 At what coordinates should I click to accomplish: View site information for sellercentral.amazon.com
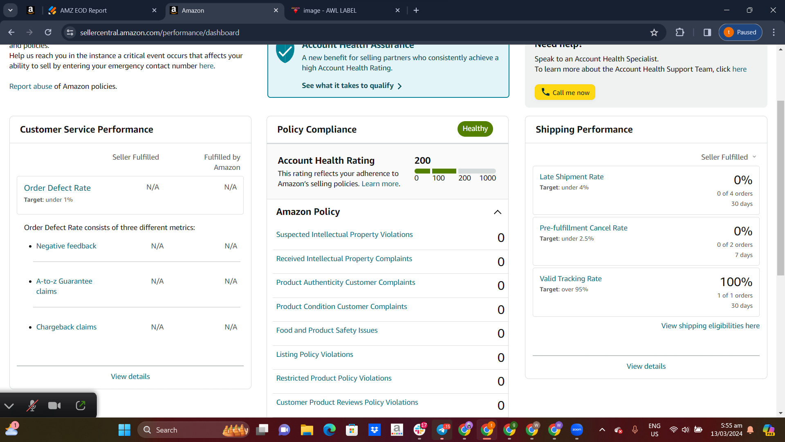[70, 32]
